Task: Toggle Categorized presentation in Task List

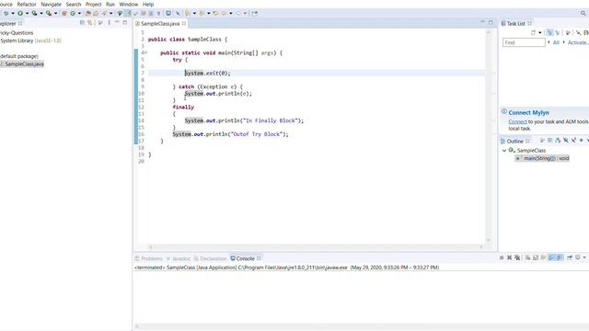Action: 549,33
